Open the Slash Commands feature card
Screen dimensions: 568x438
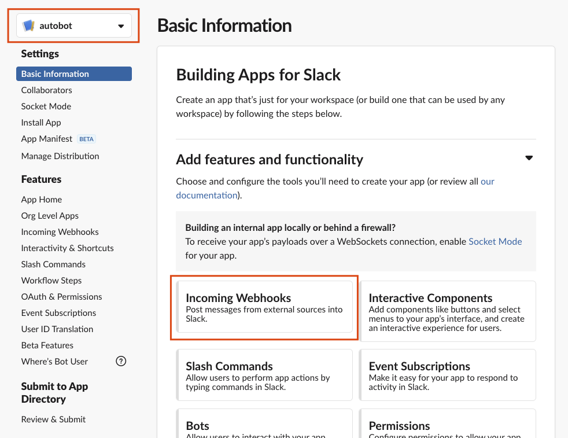(264, 375)
